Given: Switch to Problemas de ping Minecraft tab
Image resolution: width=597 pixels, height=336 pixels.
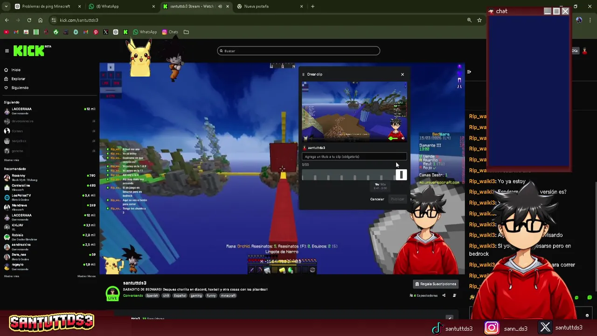Looking at the screenshot, I should coord(49,7).
